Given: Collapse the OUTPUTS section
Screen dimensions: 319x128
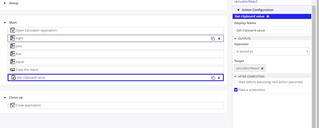Looking at the screenshot, I should (235, 39).
